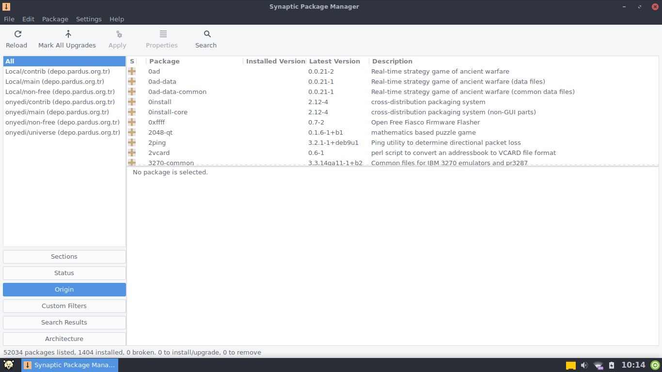This screenshot has height=372, width=662.
Task: Click the green session logout icon
Action: 655,365
